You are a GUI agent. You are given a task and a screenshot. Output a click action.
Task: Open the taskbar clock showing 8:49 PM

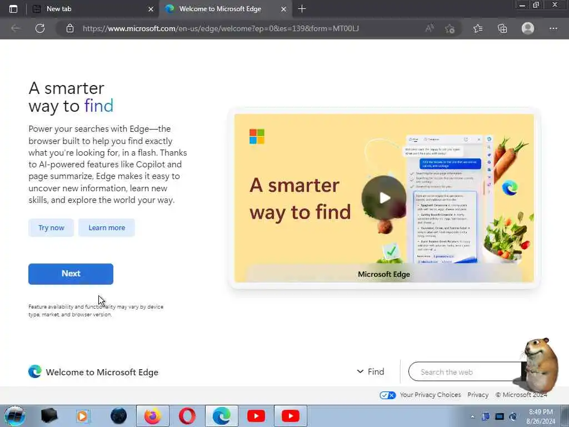click(541, 416)
